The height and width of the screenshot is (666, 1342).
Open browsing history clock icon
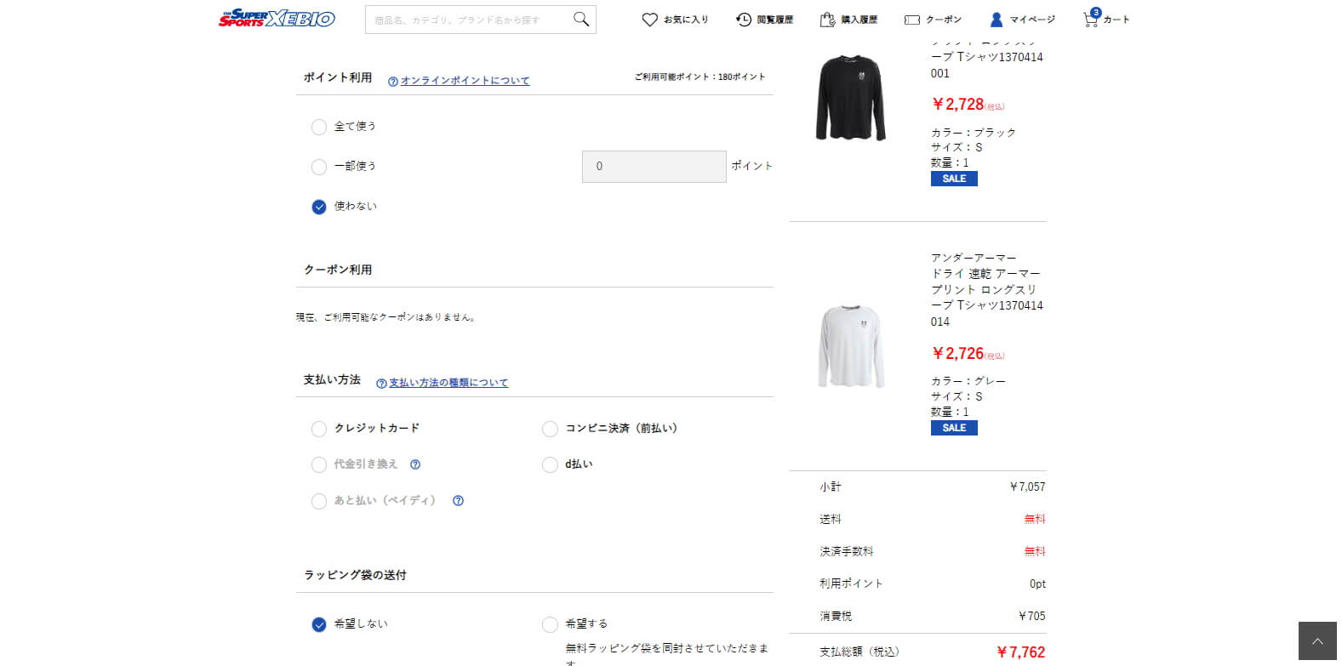click(744, 20)
